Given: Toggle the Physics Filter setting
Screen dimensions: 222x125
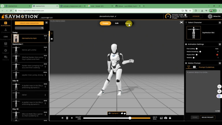Looking at the screenshot, I should click(x=217, y=55).
